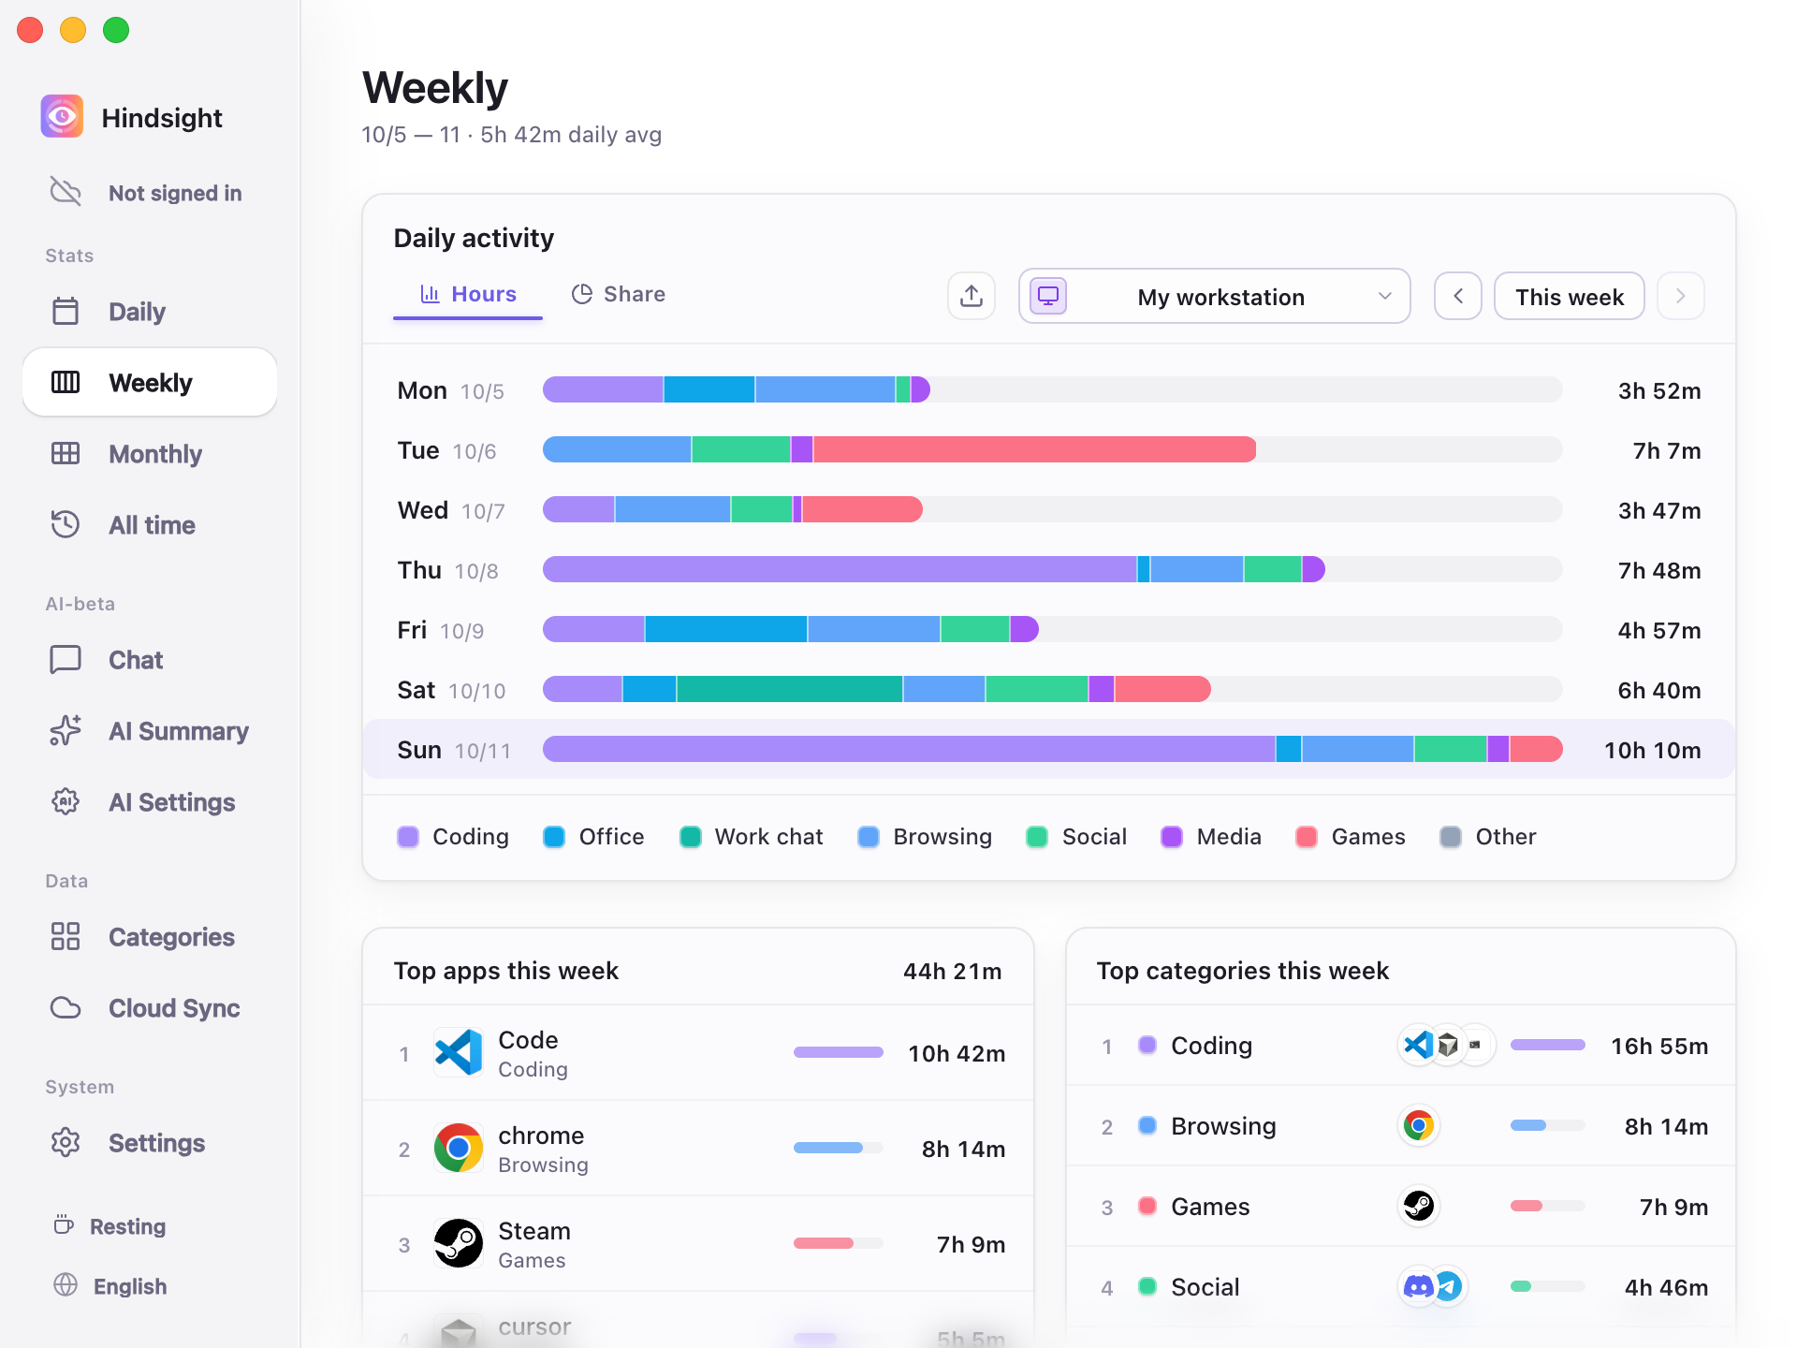The image size is (1797, 1348).
Task: Toggle the Office legend item
Action: coord(594,836)
